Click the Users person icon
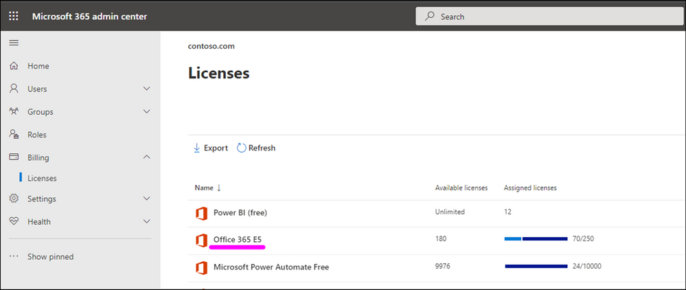The width and height of the screenshot is (686, 290). click(14, 89)
